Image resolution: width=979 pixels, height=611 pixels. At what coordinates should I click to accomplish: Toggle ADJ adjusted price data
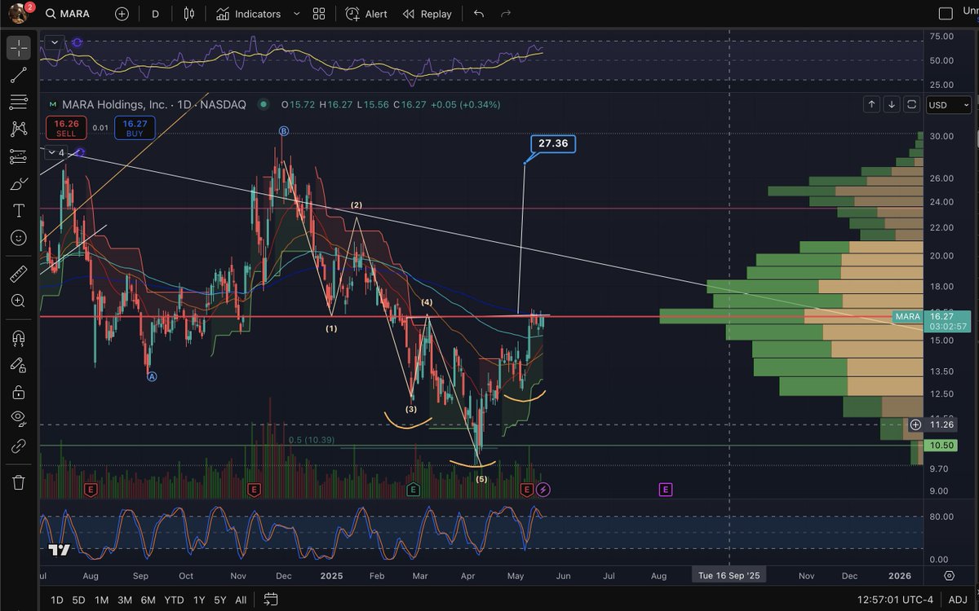[957, 600]
